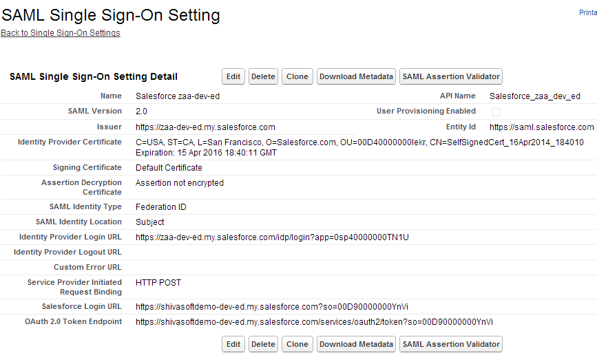Click the Service Provider Initiated Request Binding label
The height and width of the screenshot is (353, 597).
74,287
